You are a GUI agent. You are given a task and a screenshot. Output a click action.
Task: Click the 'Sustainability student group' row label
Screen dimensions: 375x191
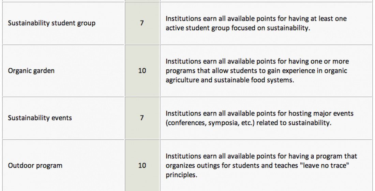coord(52,23)
